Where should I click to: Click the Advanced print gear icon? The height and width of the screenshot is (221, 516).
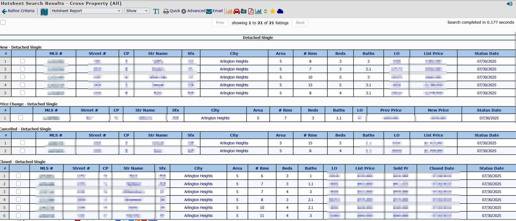(x=184, y=11)
